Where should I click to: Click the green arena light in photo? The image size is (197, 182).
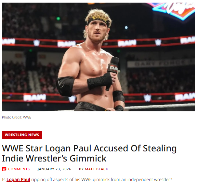tap(58, 19)
